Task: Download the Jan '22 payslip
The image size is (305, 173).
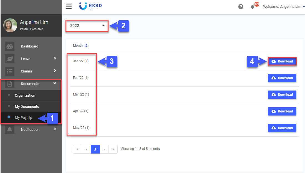Action: [x=282, y=61]
